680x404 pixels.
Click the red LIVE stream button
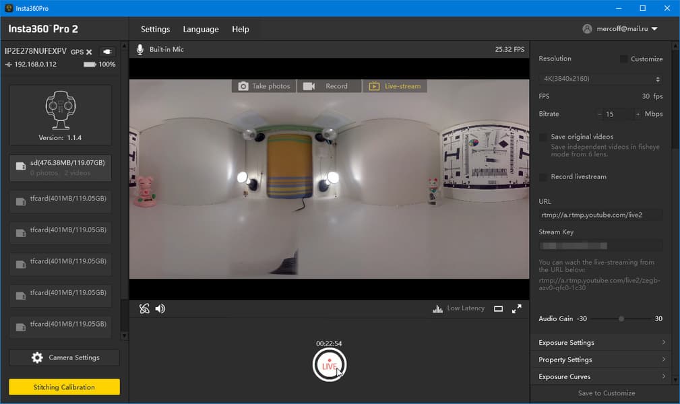(x=330, y=366)
